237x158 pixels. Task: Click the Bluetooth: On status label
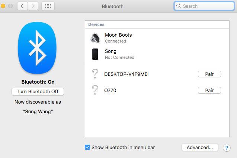coord(38,82)
